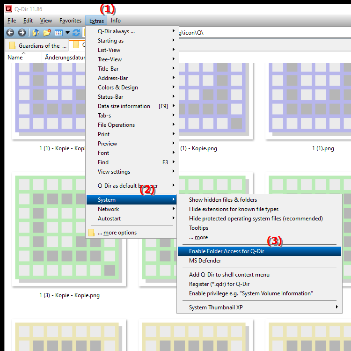
Task: Expand the 'System Thumbnail XP' submenu
Action: (x=259, y=307)
